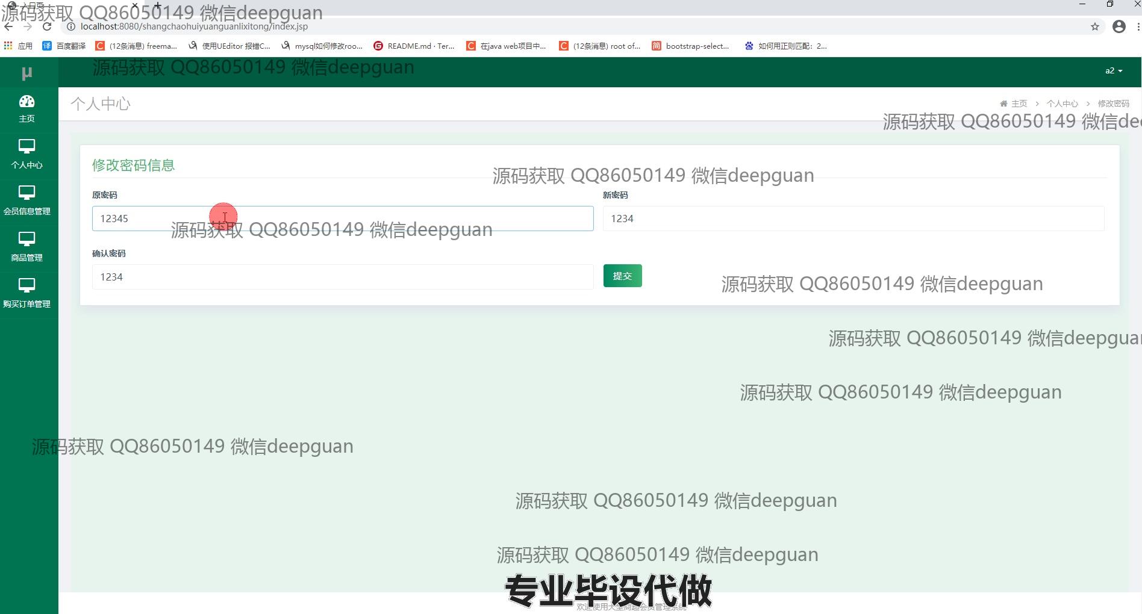Open 商品管理 from the sidebar
The width and height of the screenshot is (1142, 614).
(27, 246)
